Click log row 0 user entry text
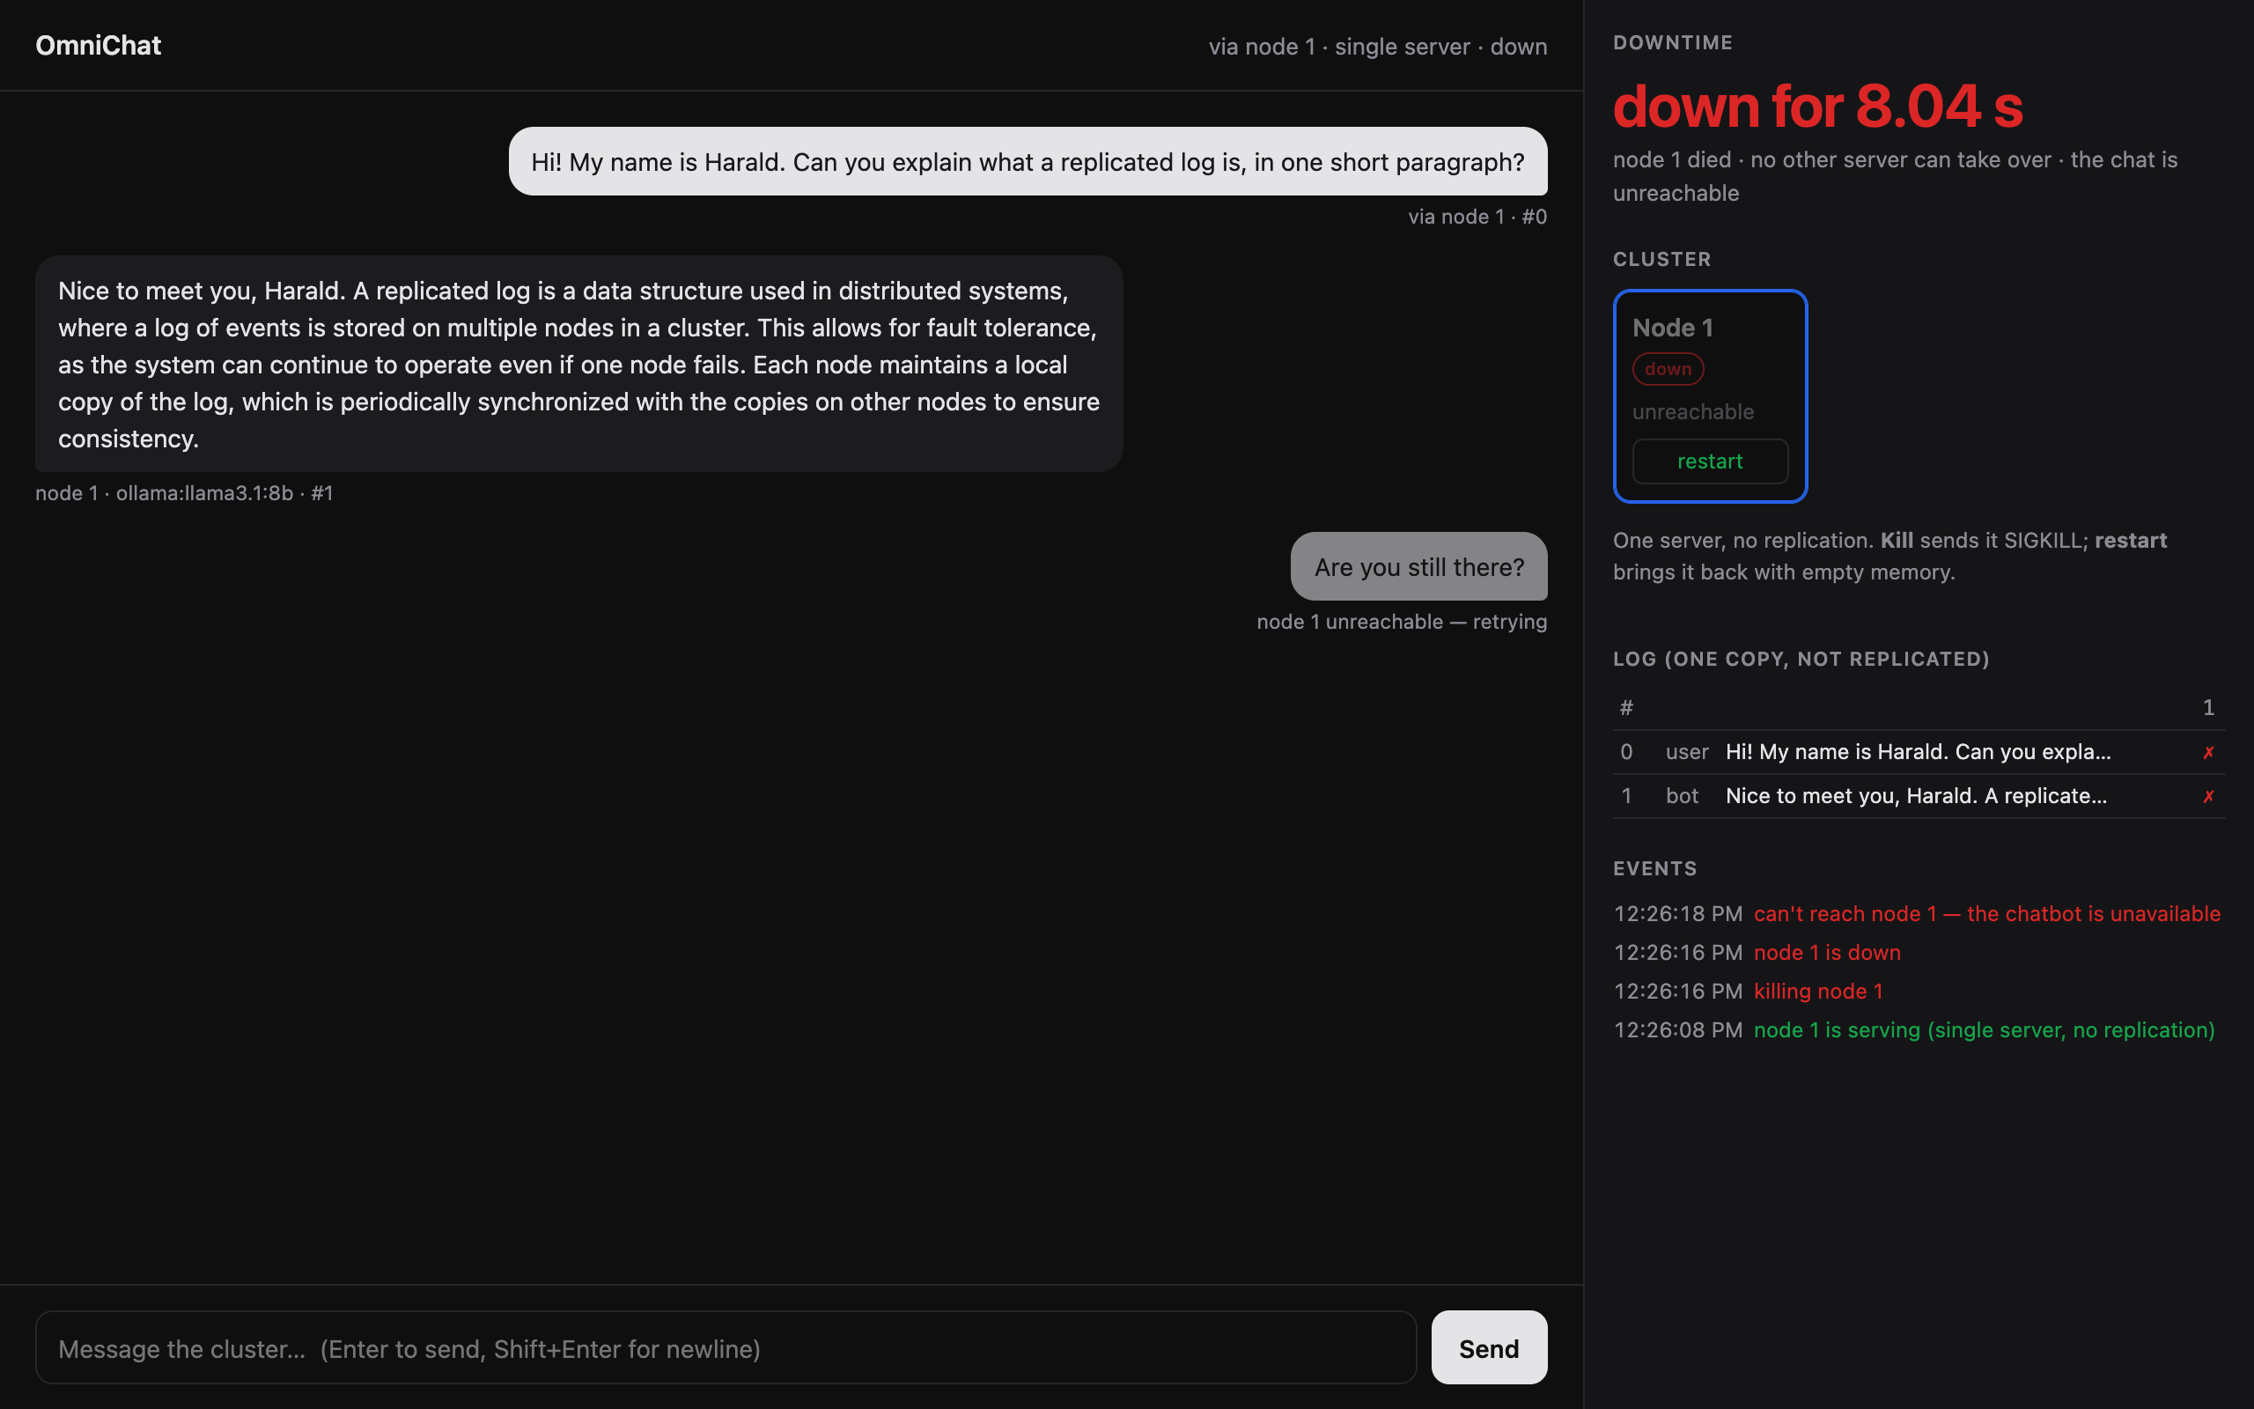This screenshot has height=1409, width=2254. point(1918,752)
